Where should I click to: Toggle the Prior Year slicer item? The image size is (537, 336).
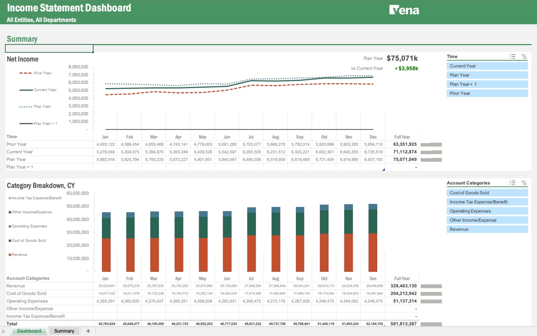pyautogui.click(x=487, y=93)
